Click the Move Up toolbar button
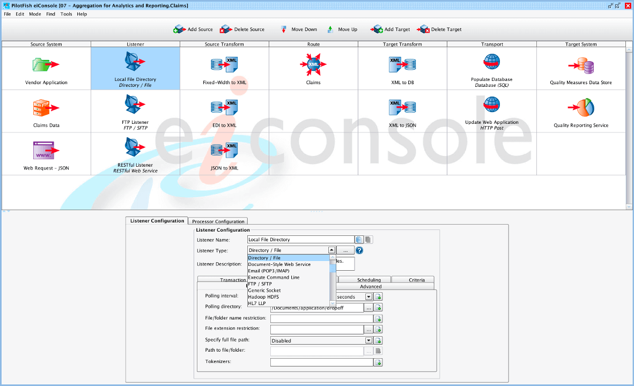 coord(342,29)
